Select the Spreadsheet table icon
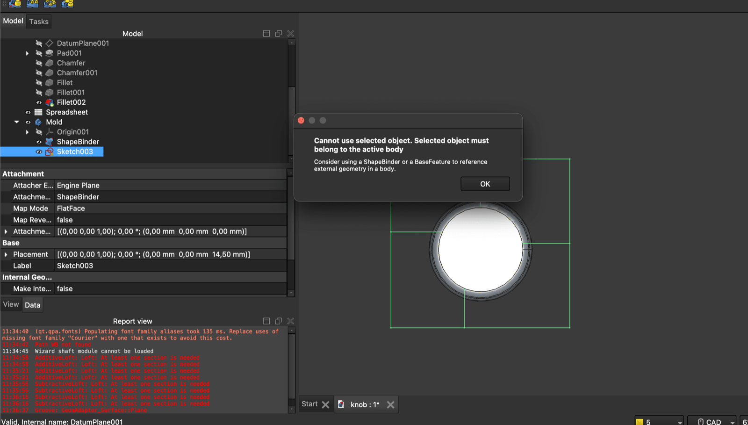Viewport: 748px width, 425px height. pos(38,112)
